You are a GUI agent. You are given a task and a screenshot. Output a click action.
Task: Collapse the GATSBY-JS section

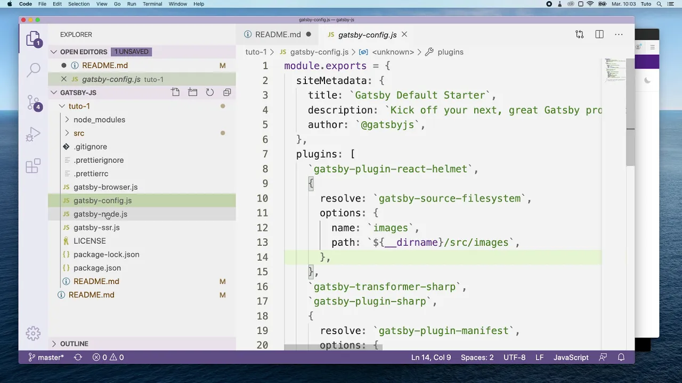click(54, 93)
